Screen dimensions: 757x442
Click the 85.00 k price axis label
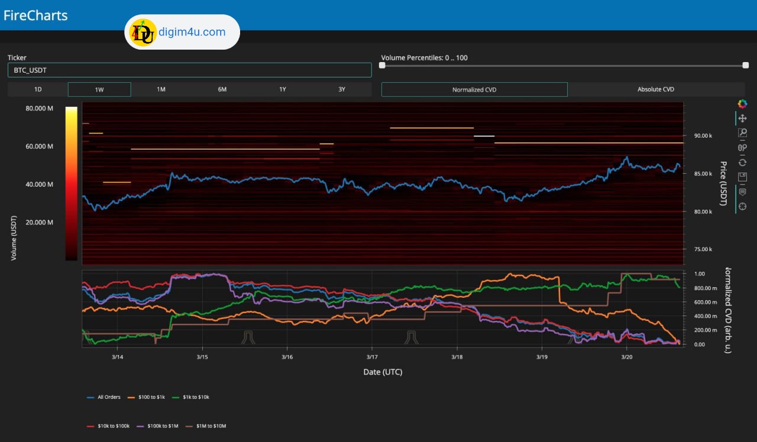704,174
